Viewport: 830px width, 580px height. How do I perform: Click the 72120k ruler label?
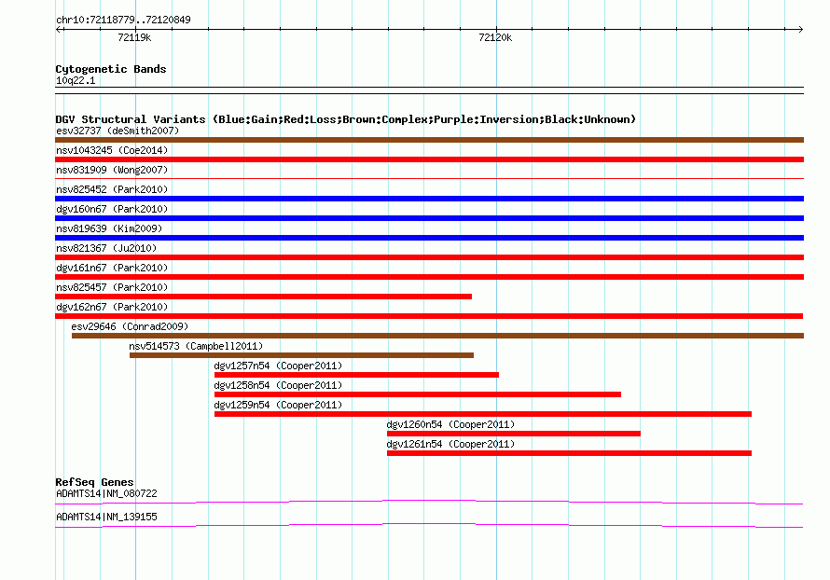pyautogui.click(x=495, y=37)
